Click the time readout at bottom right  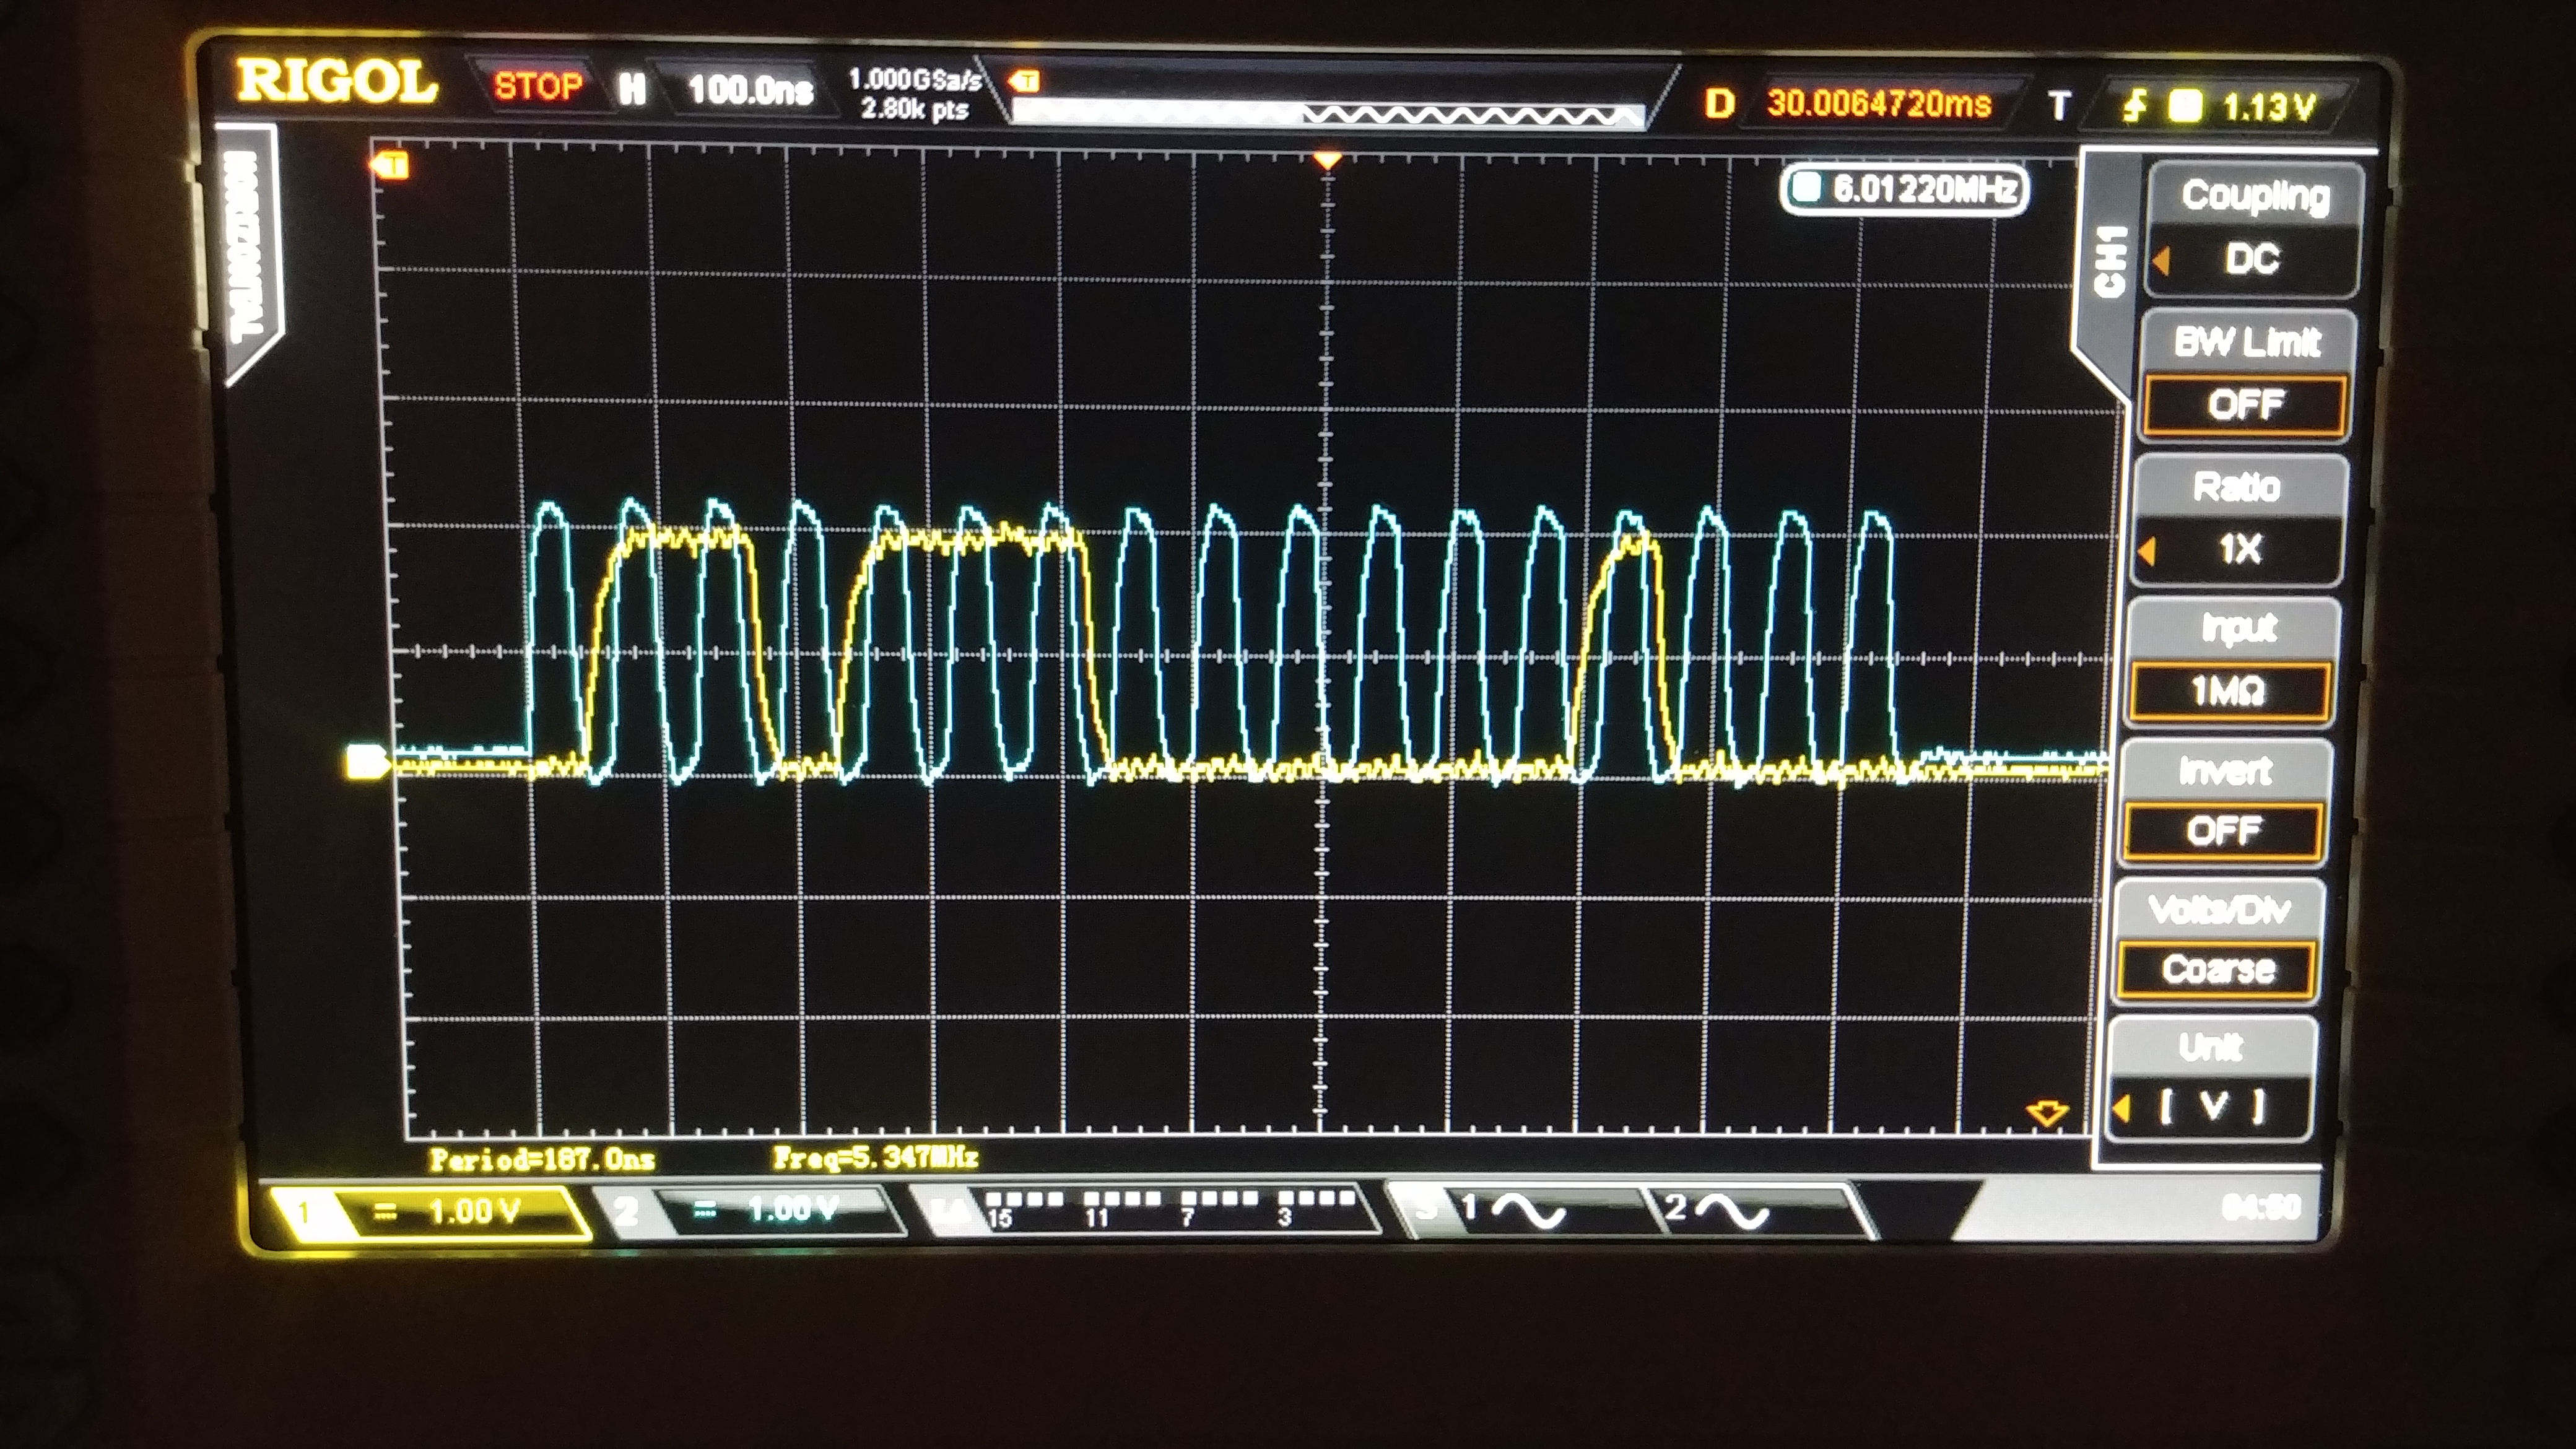pyautogui.click(x=2261, y=1207)
